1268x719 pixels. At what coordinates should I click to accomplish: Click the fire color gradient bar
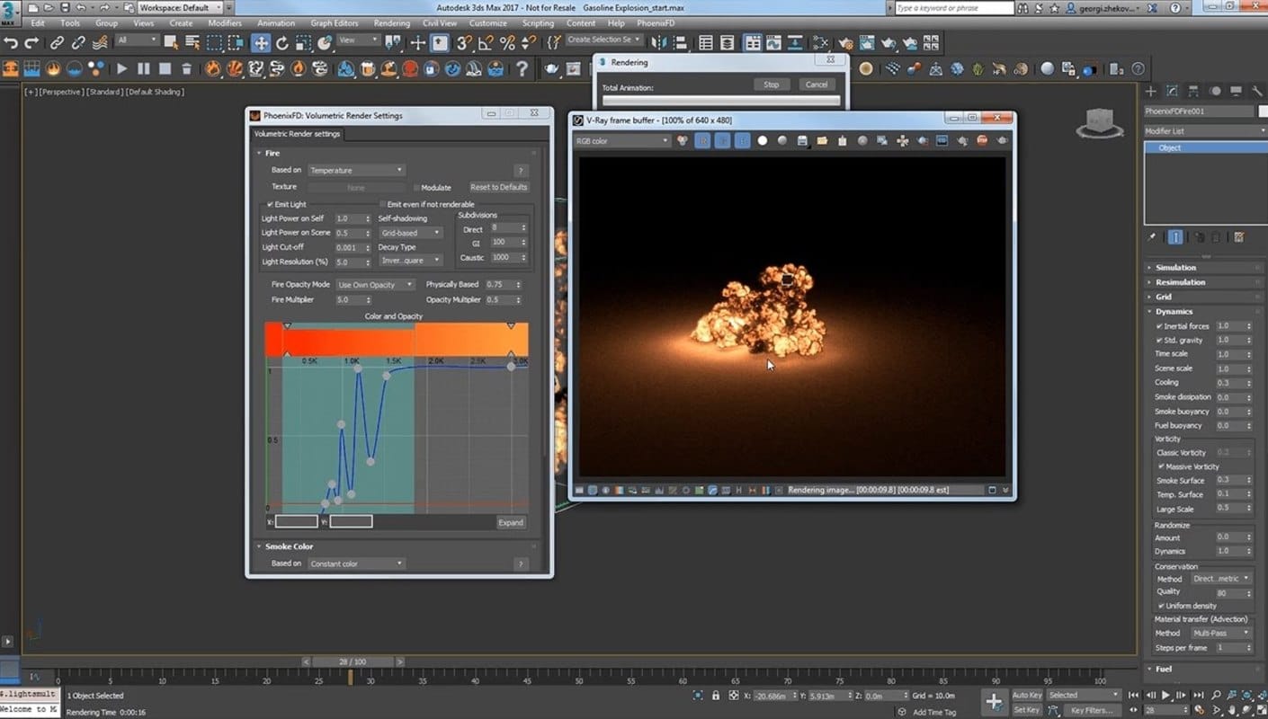(396, 342)
